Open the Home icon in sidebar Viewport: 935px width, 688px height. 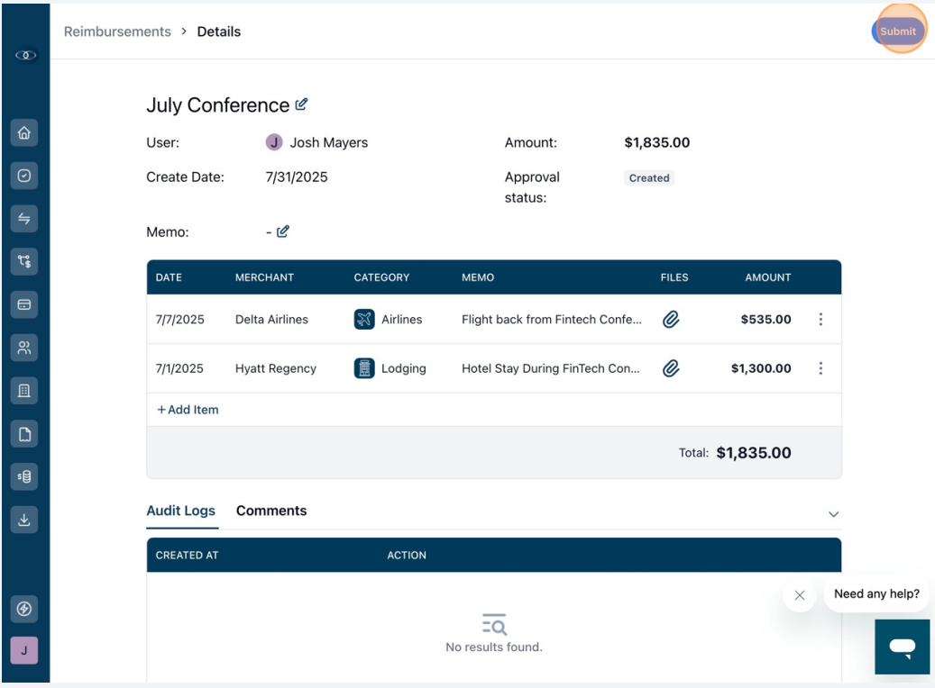tap(23, 133)
